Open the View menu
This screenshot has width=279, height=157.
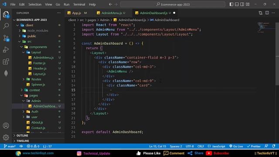[x=48, y=4]
